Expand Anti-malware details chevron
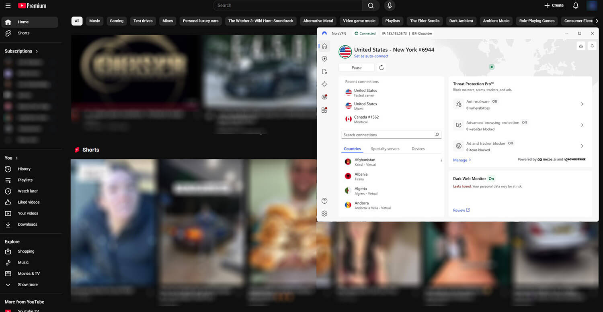 click(582, 104)
